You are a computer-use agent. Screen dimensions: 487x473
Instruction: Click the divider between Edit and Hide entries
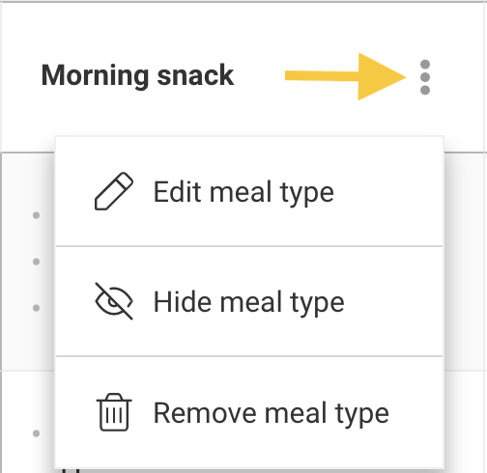point(249,246)
